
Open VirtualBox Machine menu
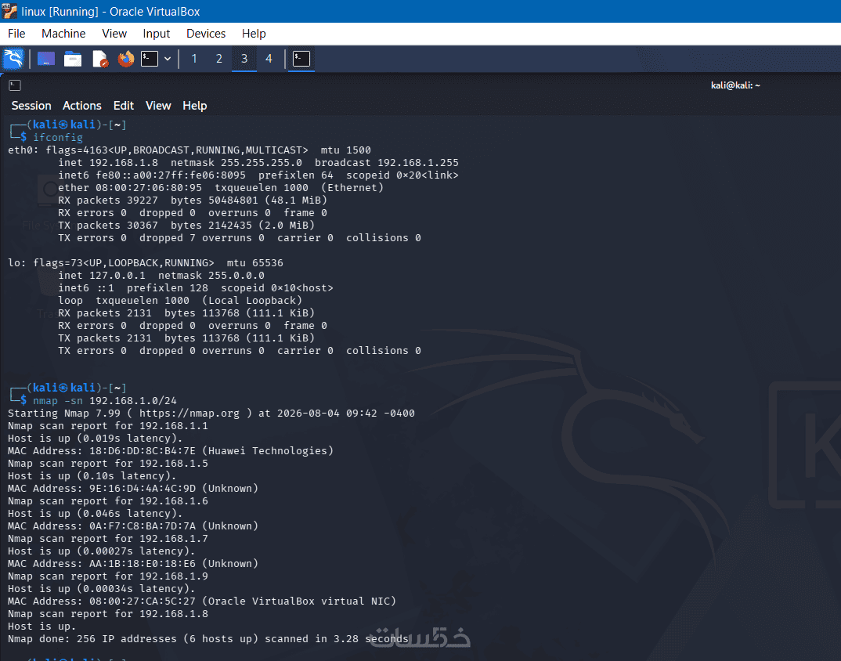coord(63,34)
